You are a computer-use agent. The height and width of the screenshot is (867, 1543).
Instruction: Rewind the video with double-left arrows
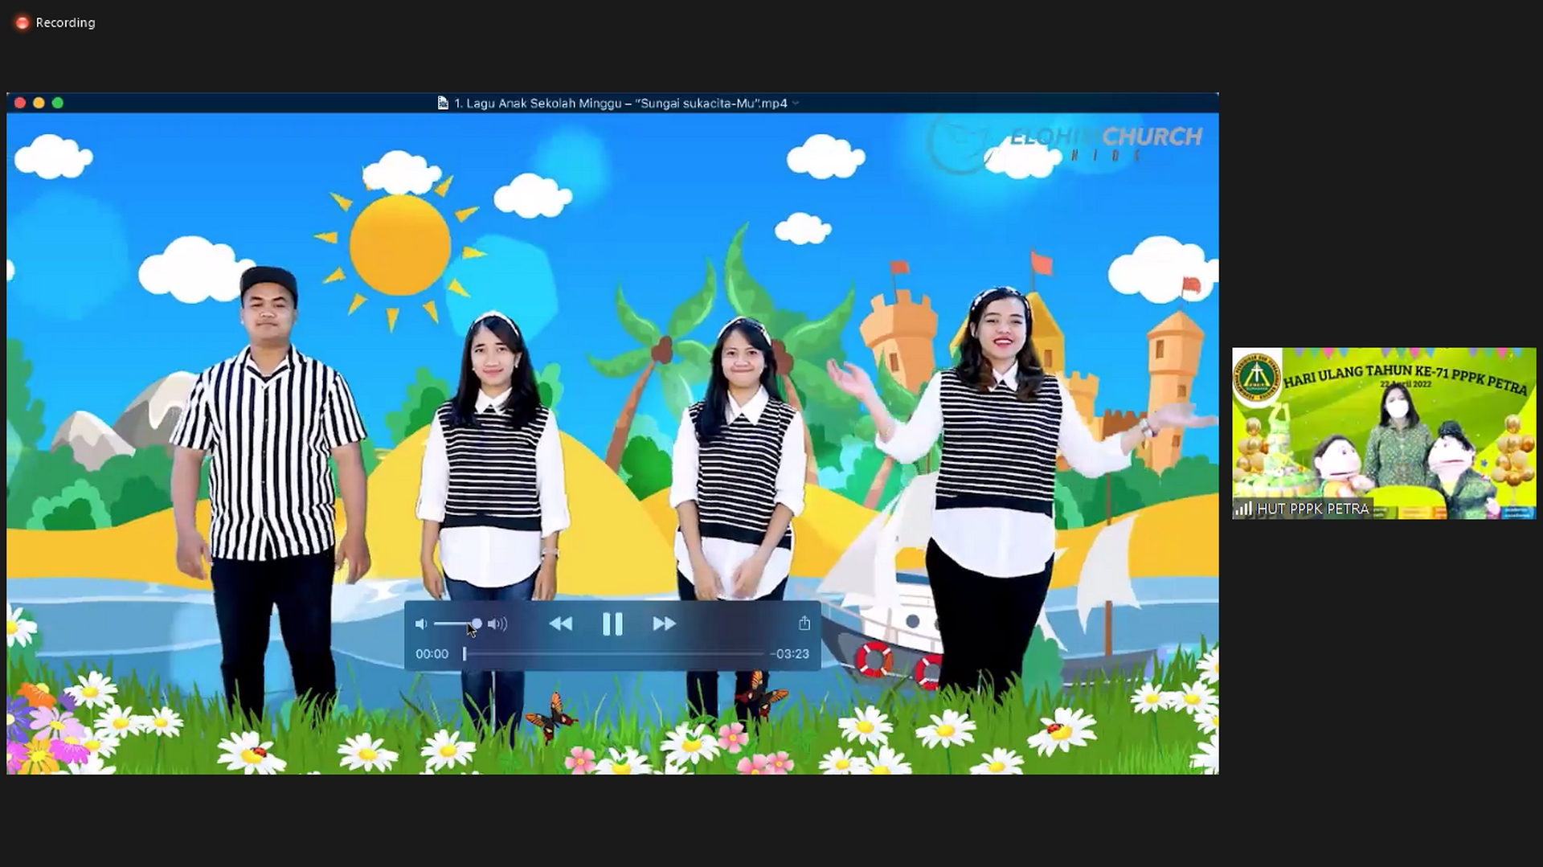pyautogui.click(x=560, y=624)
